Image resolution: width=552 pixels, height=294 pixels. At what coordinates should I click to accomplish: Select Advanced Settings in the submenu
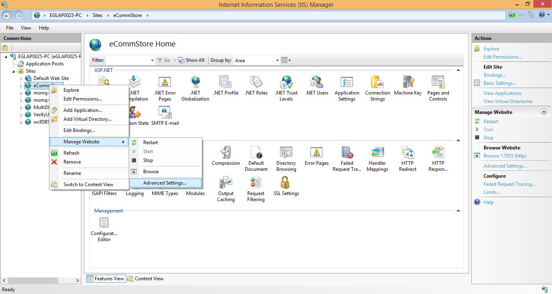click(x=166, y=183)
